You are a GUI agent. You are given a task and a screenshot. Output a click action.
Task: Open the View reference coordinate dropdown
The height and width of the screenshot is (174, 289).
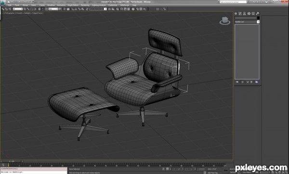53,9
